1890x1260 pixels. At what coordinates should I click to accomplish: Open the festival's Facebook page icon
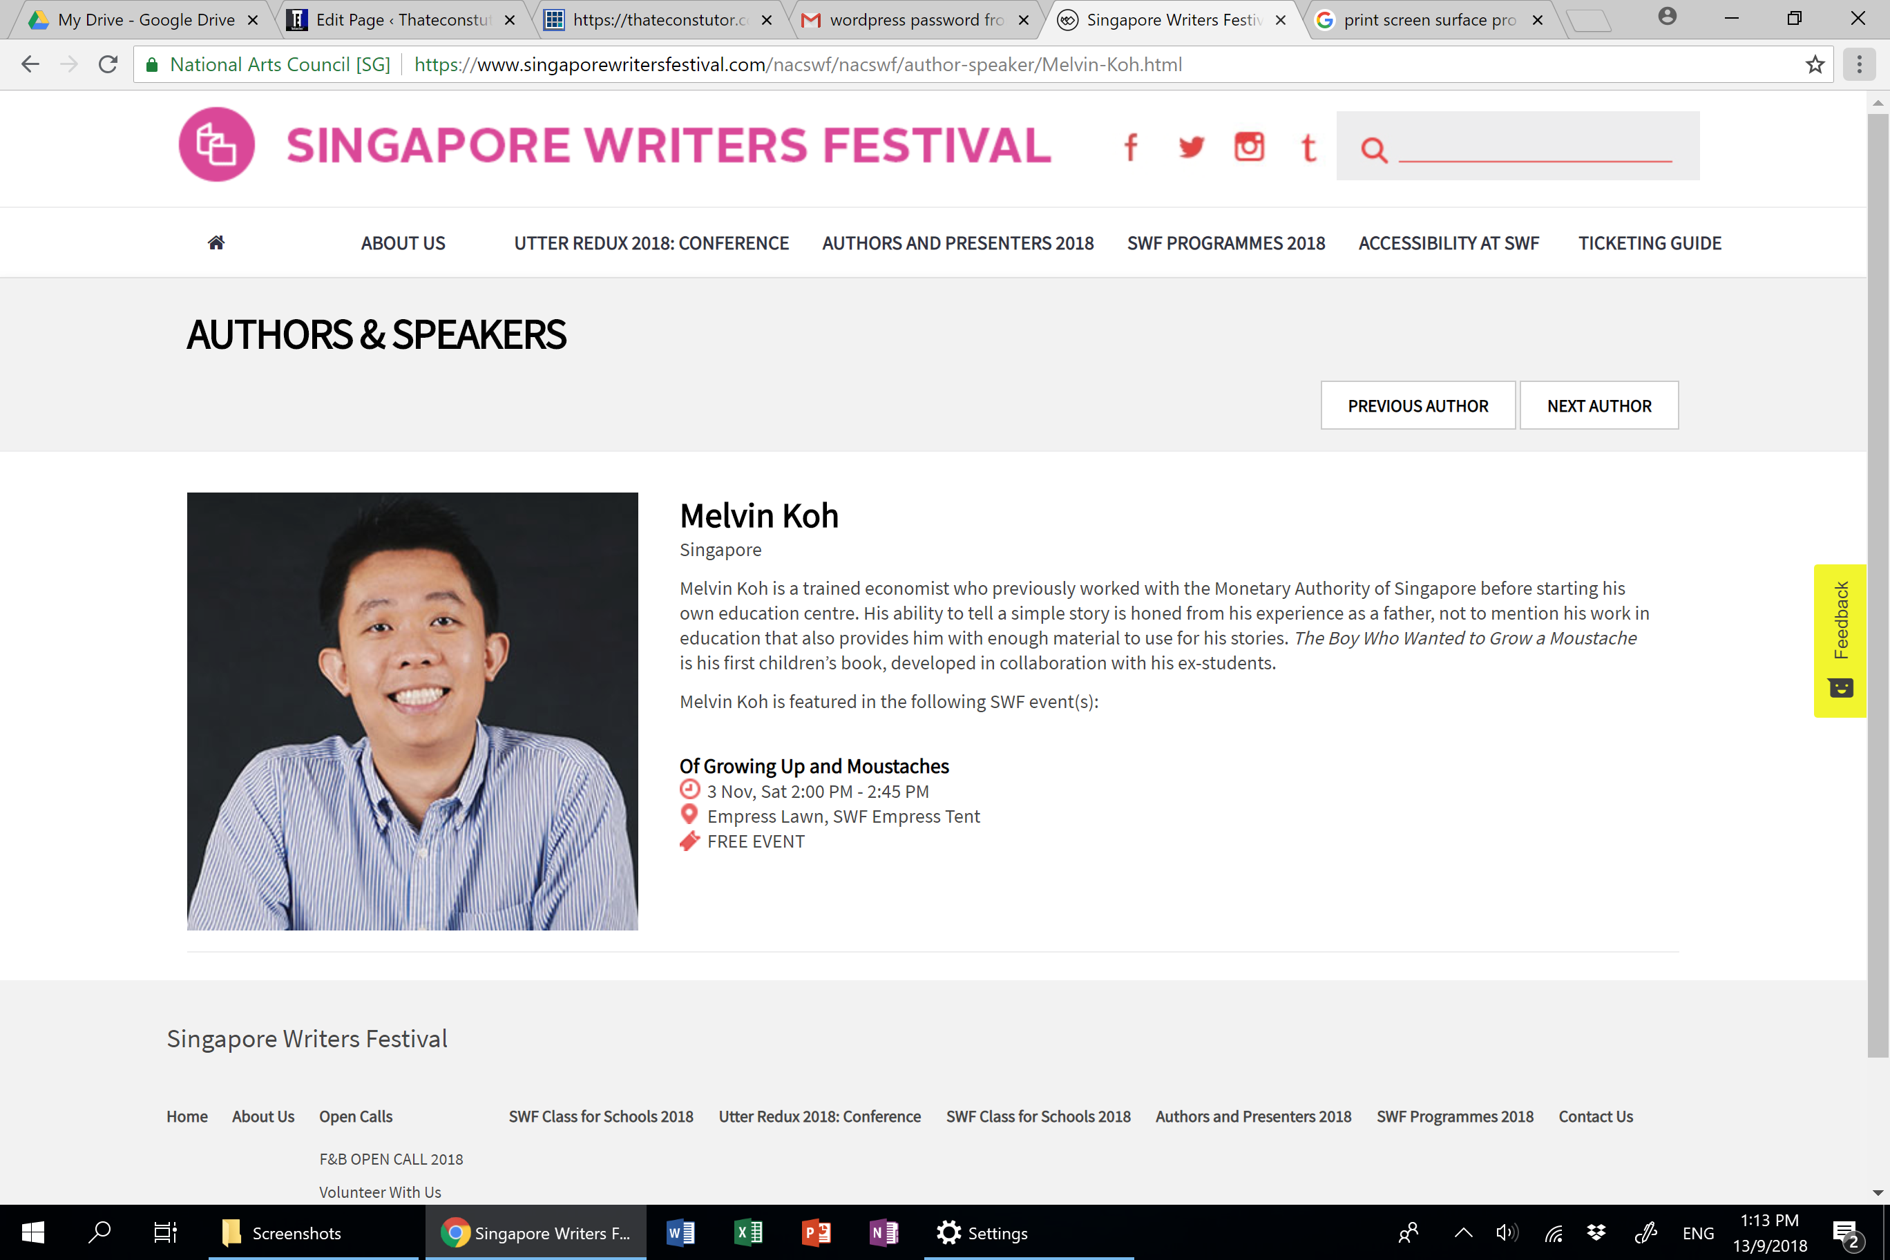pos(1131,147)
